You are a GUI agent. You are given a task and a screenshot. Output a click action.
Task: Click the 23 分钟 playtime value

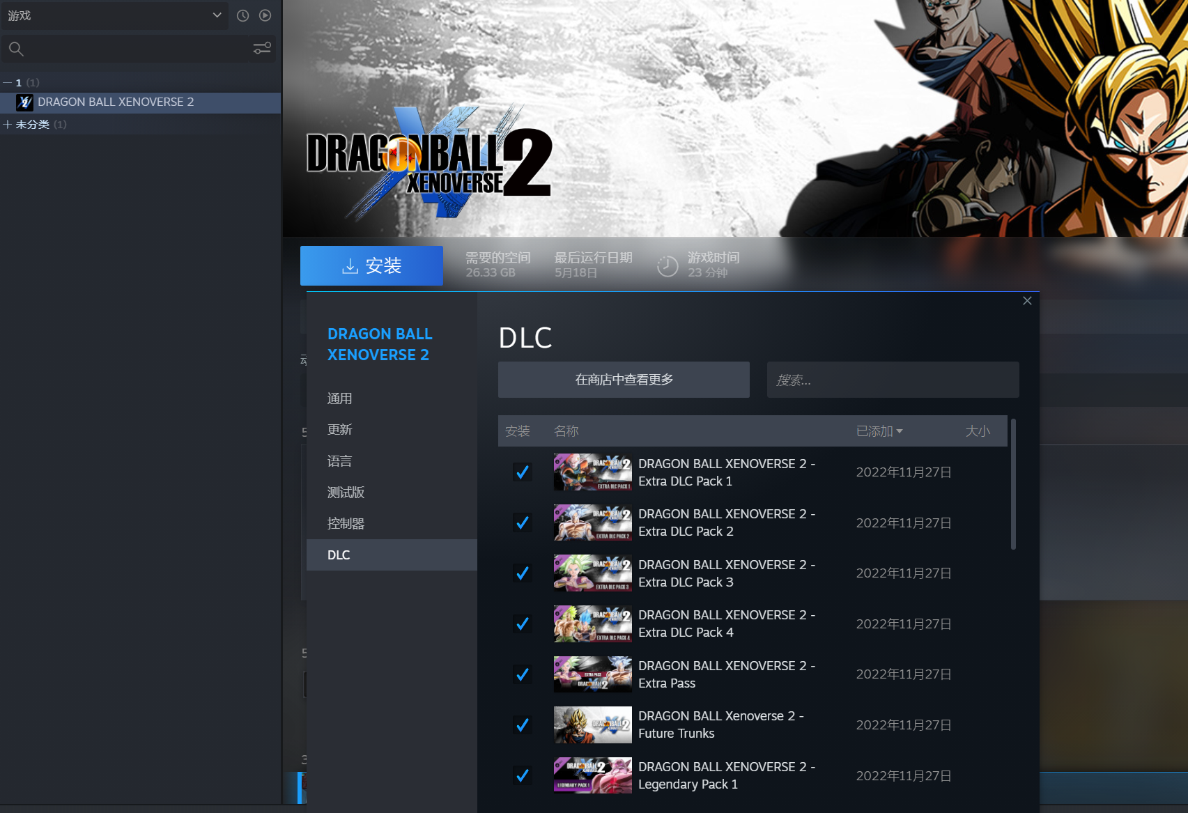coord(708,272)
